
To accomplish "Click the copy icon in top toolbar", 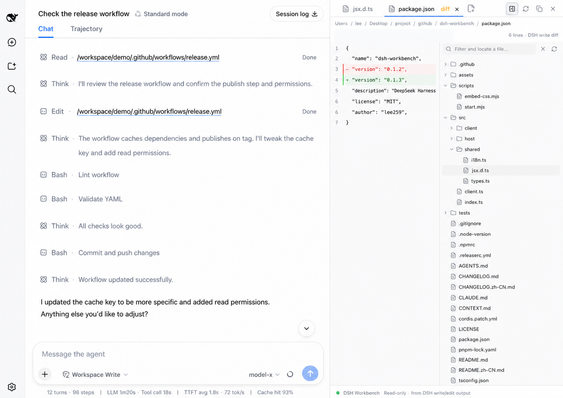I will (x=539, y=9).
